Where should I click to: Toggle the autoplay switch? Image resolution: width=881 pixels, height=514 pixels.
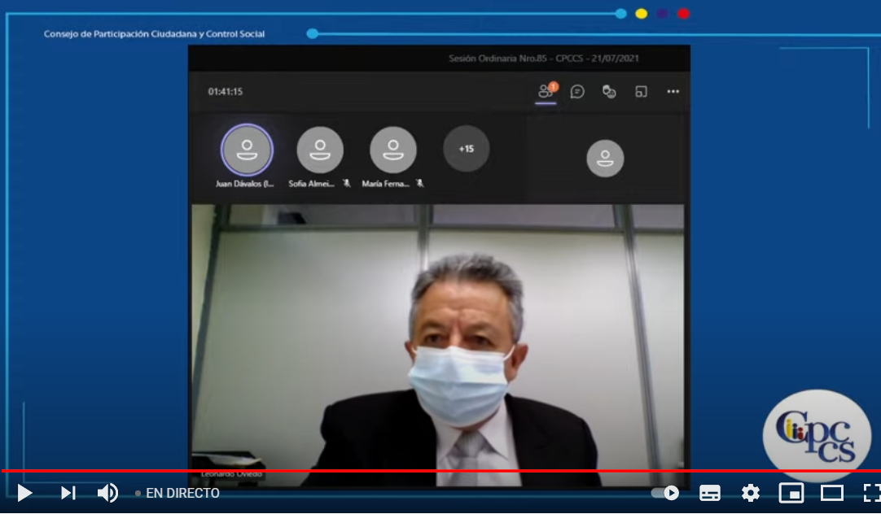click(665, 493)
